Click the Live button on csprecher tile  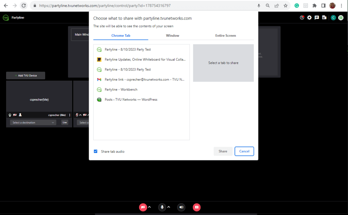pos(65,122)
